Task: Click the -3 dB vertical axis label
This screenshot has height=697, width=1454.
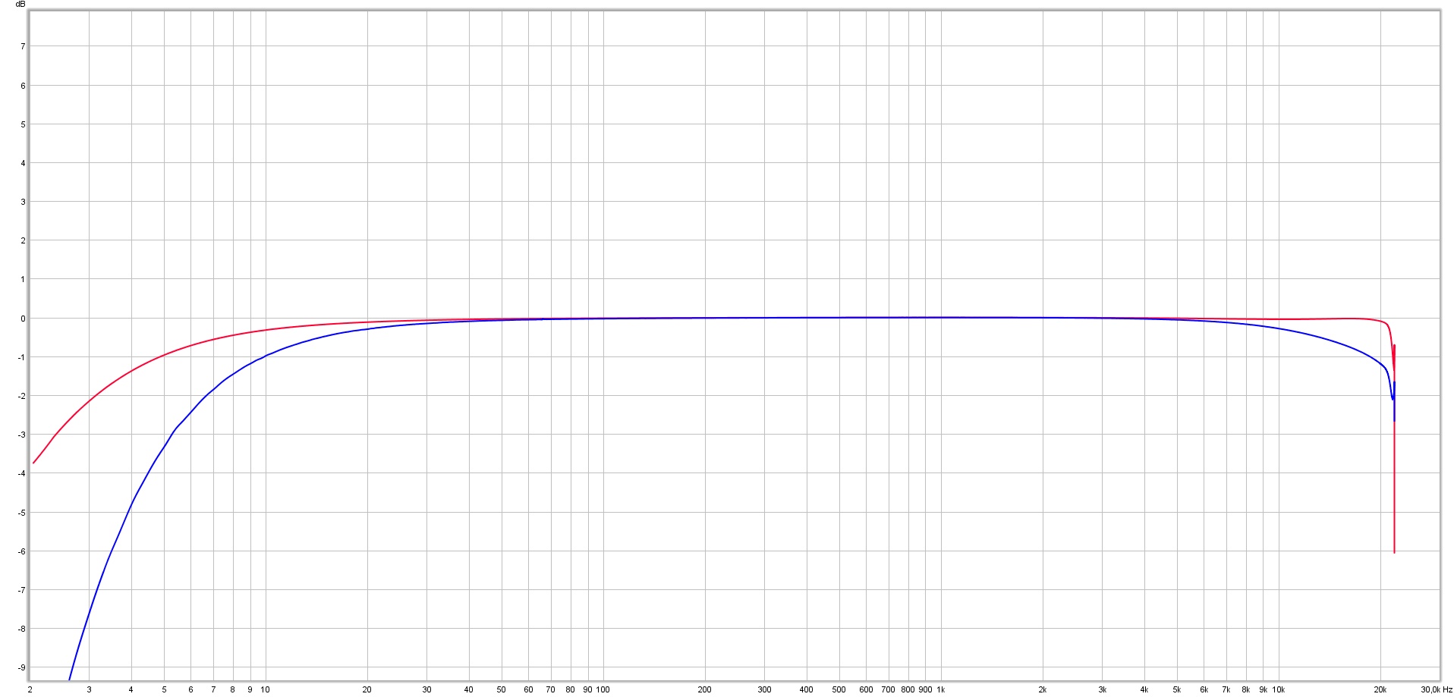Action: point(21,435)
